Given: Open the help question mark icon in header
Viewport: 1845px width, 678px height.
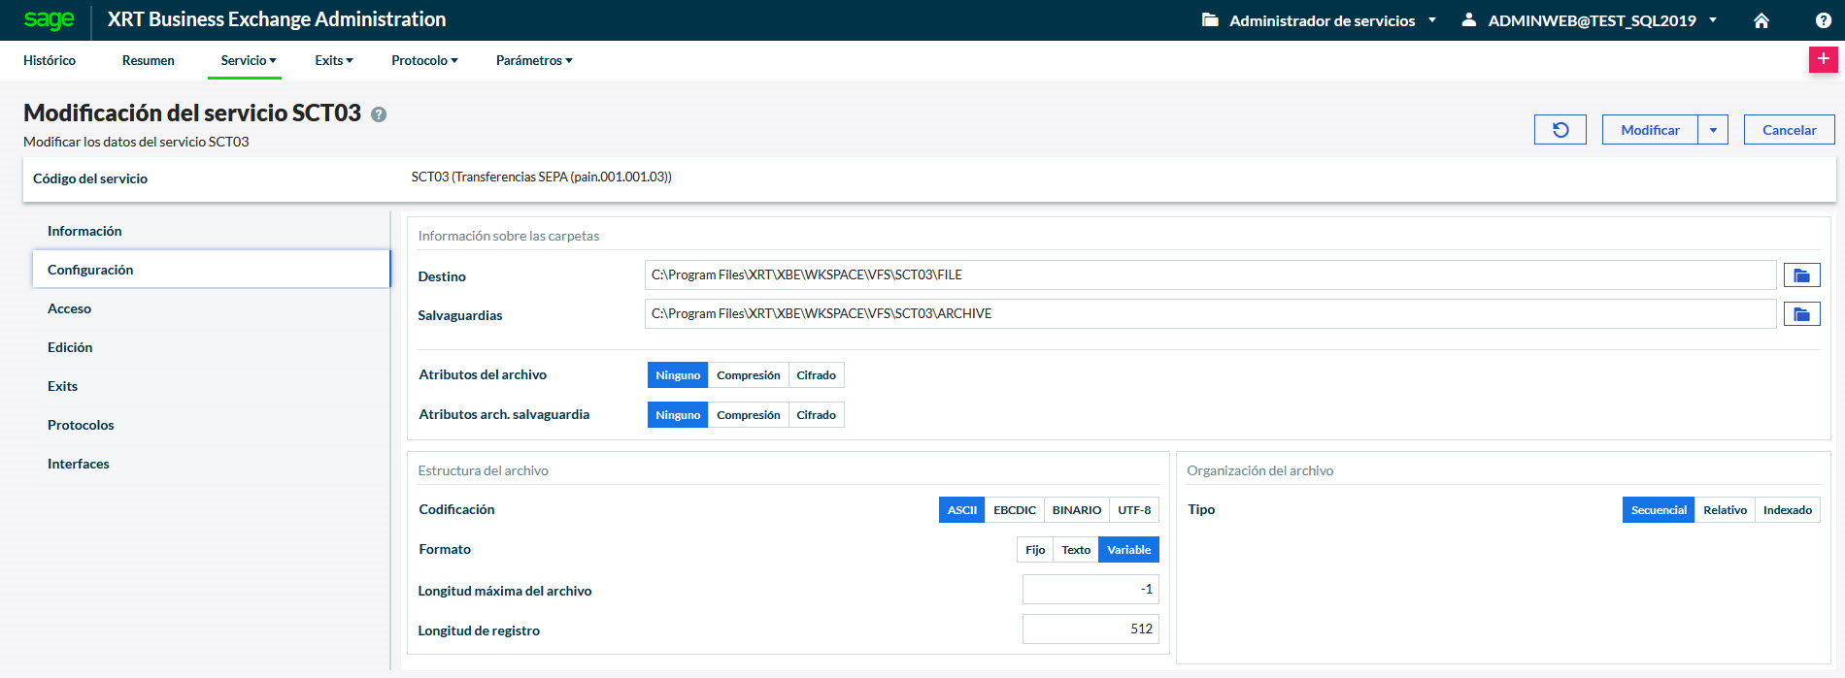Looking at the screenshot, I should point(1823,20).
